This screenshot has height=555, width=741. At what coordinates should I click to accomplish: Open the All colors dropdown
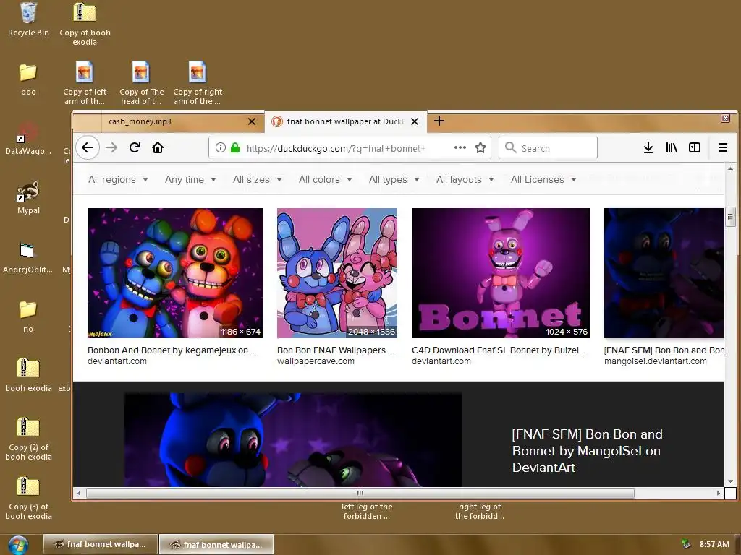[325, 179]
